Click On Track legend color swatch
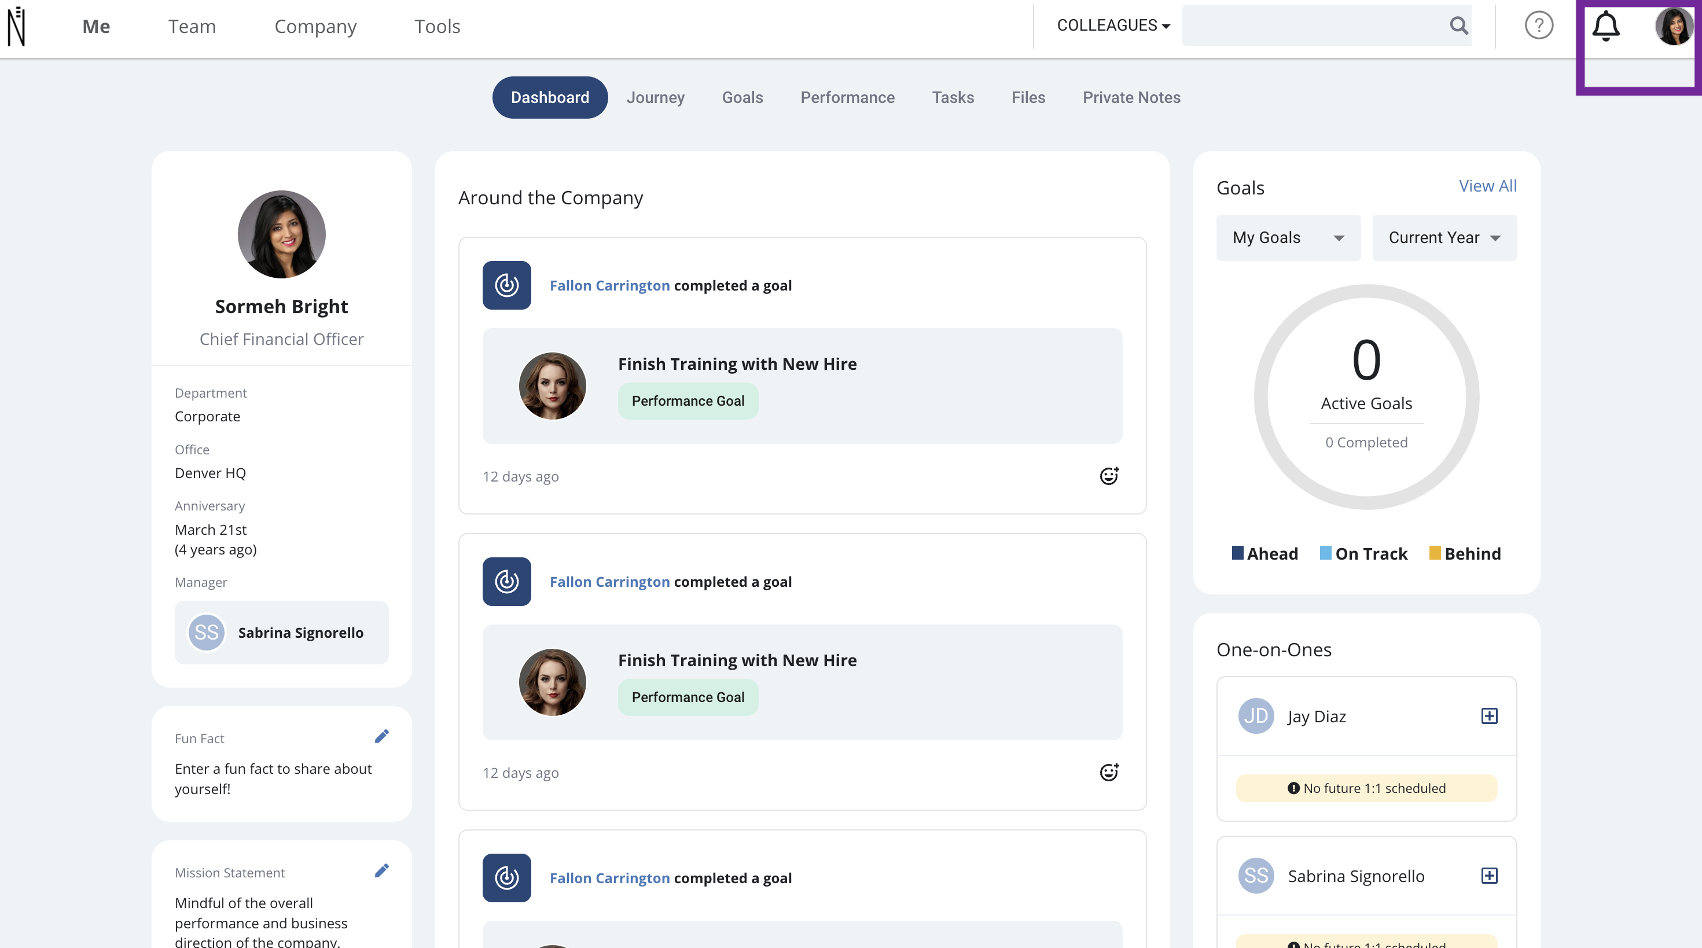The image size is (1702, 948). point(1325,552)
